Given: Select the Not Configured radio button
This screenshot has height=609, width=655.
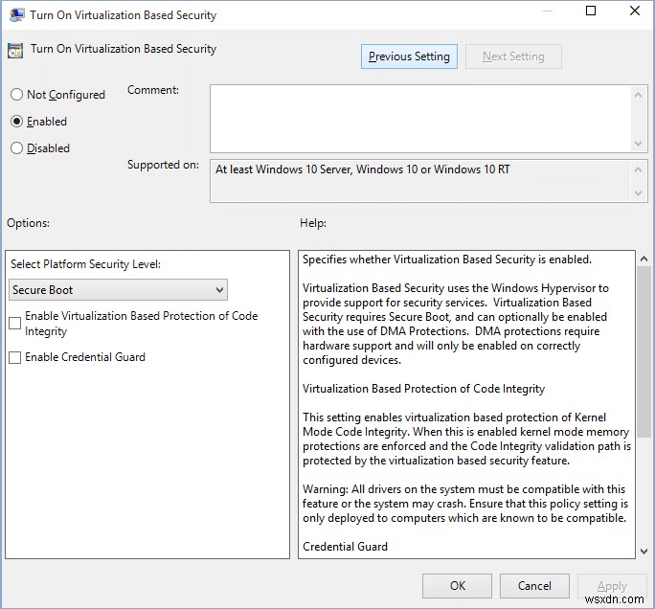Looking at the screenshot, I should (16, 95).
